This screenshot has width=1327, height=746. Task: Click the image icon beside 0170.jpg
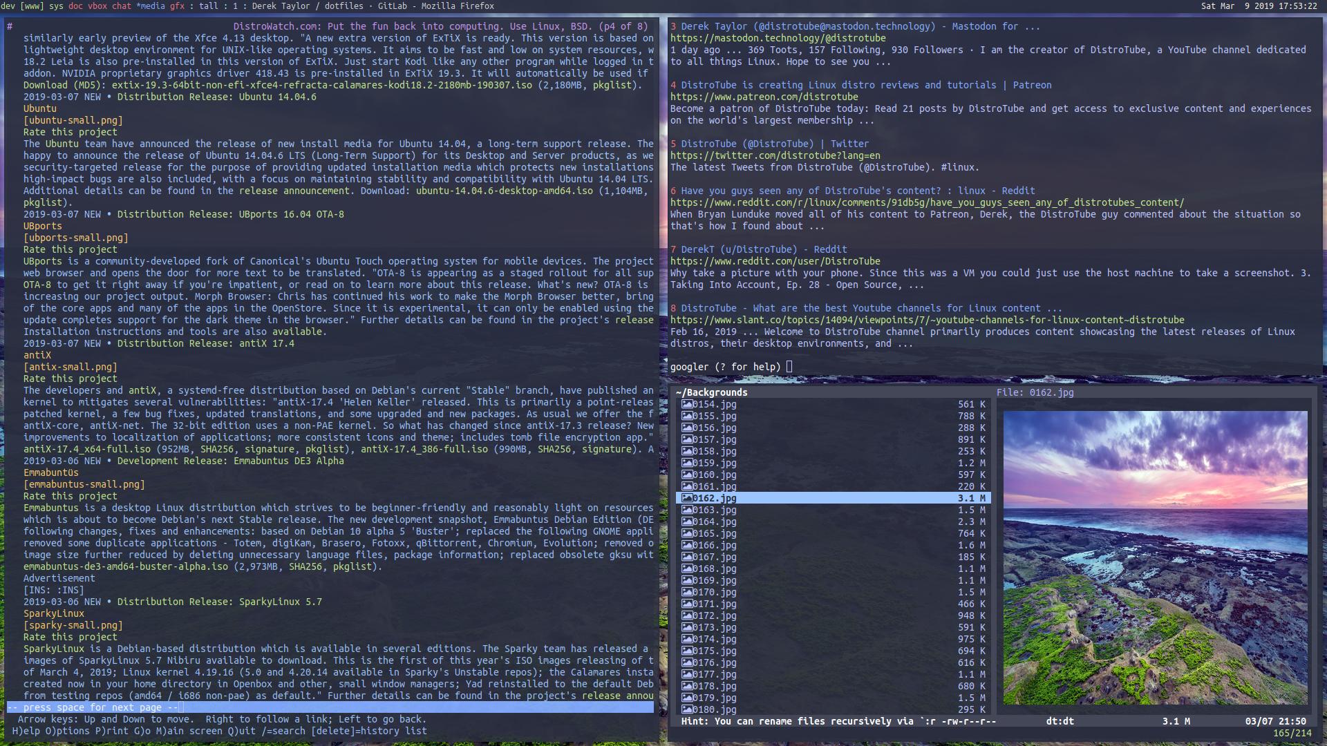pos(687,592)
